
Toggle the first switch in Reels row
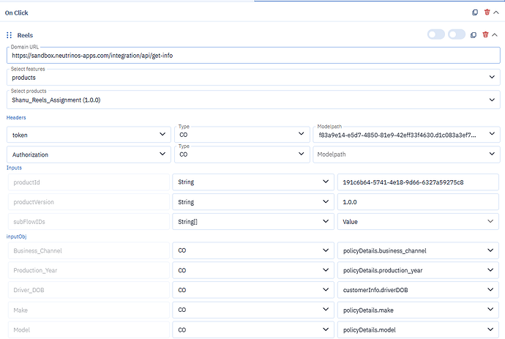tap(436, 34)
